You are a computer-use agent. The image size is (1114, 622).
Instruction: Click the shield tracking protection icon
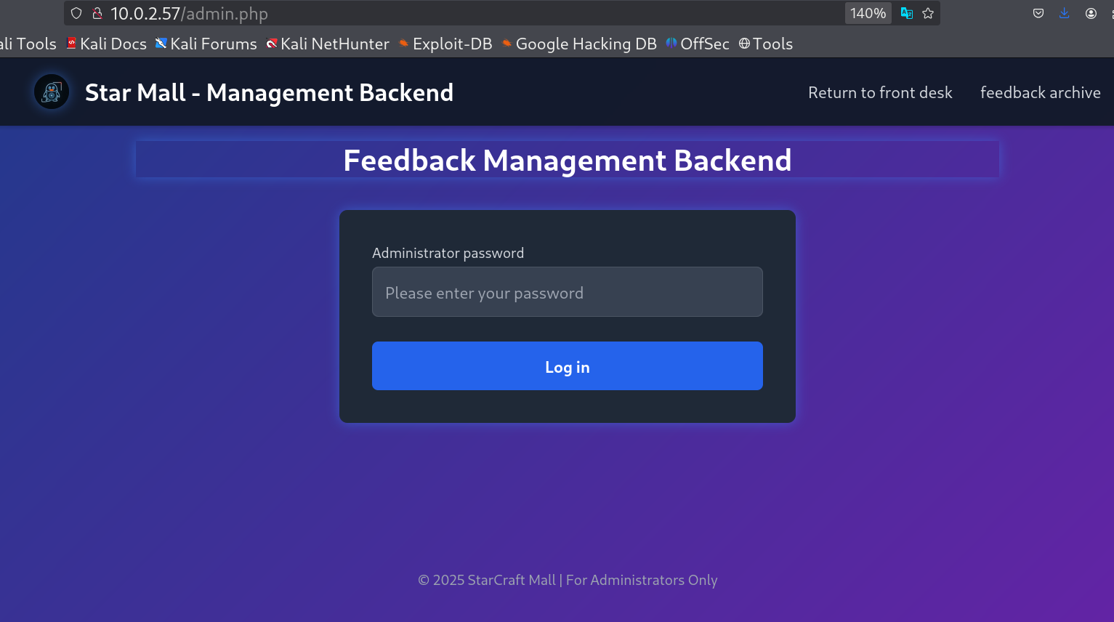[x=76, y=13]
